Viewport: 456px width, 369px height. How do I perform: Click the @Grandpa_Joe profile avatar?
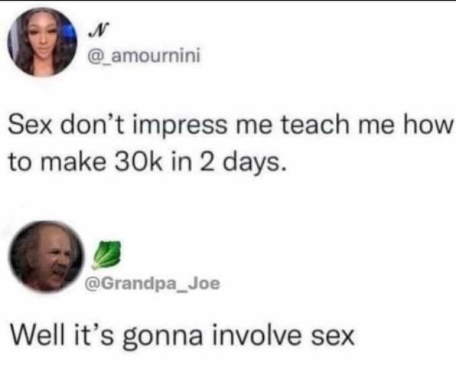point(46,256)
